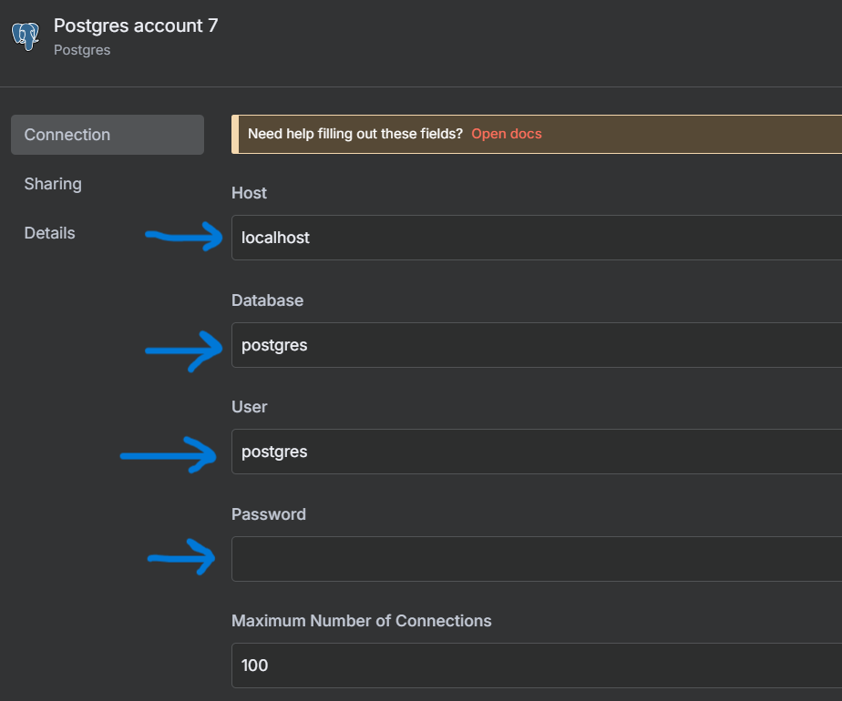Click the Password field label
This screenshot has width=842, height=701.
pyautogui.click(x=269, y=514)
